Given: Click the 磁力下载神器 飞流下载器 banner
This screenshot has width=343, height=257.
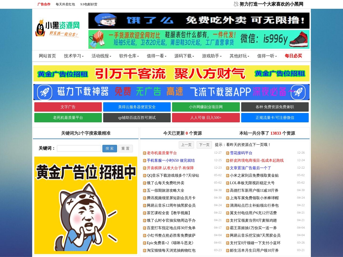Looking at the screenshot, I should (171, 92).
